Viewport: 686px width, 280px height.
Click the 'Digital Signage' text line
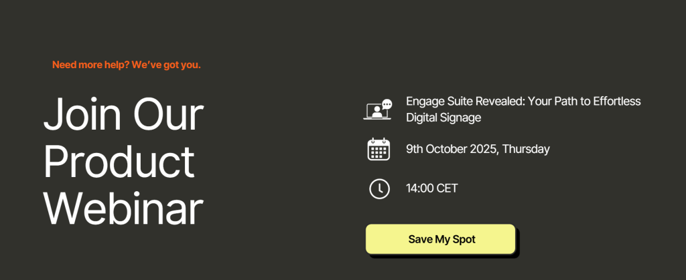click(443, 118)
